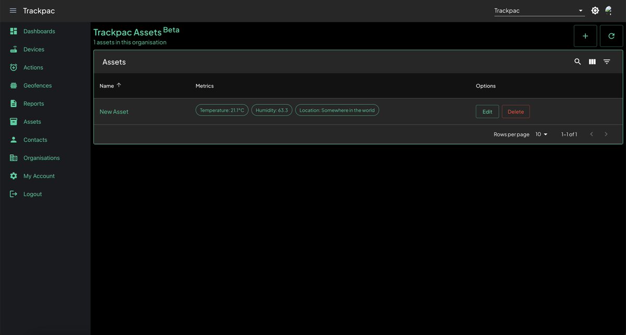Open the table filter icon
The height and width of the screenshot is (335, 626).
[607, 61]
